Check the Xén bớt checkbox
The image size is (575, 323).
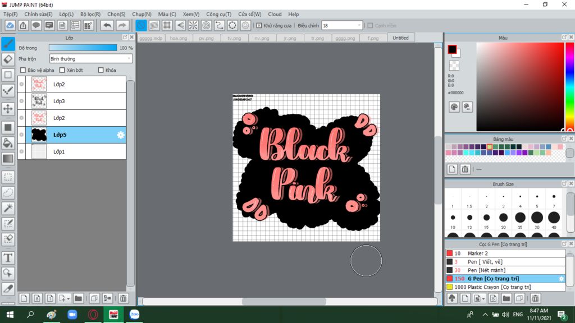[x=62, y=70]
